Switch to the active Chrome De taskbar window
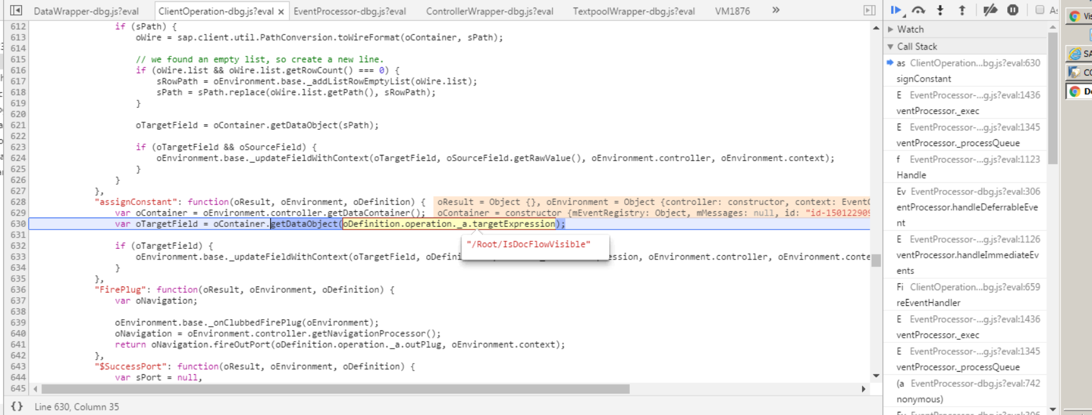The width and height of the screenshot is (1092, 415). [x=1079, y=92]
